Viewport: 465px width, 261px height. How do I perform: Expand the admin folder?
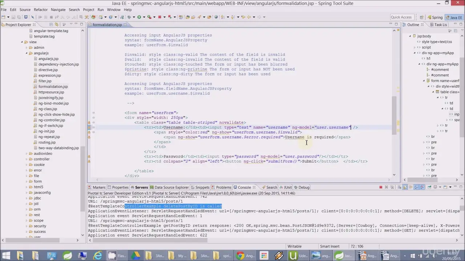pyautogui.click(x=27, y=47)
